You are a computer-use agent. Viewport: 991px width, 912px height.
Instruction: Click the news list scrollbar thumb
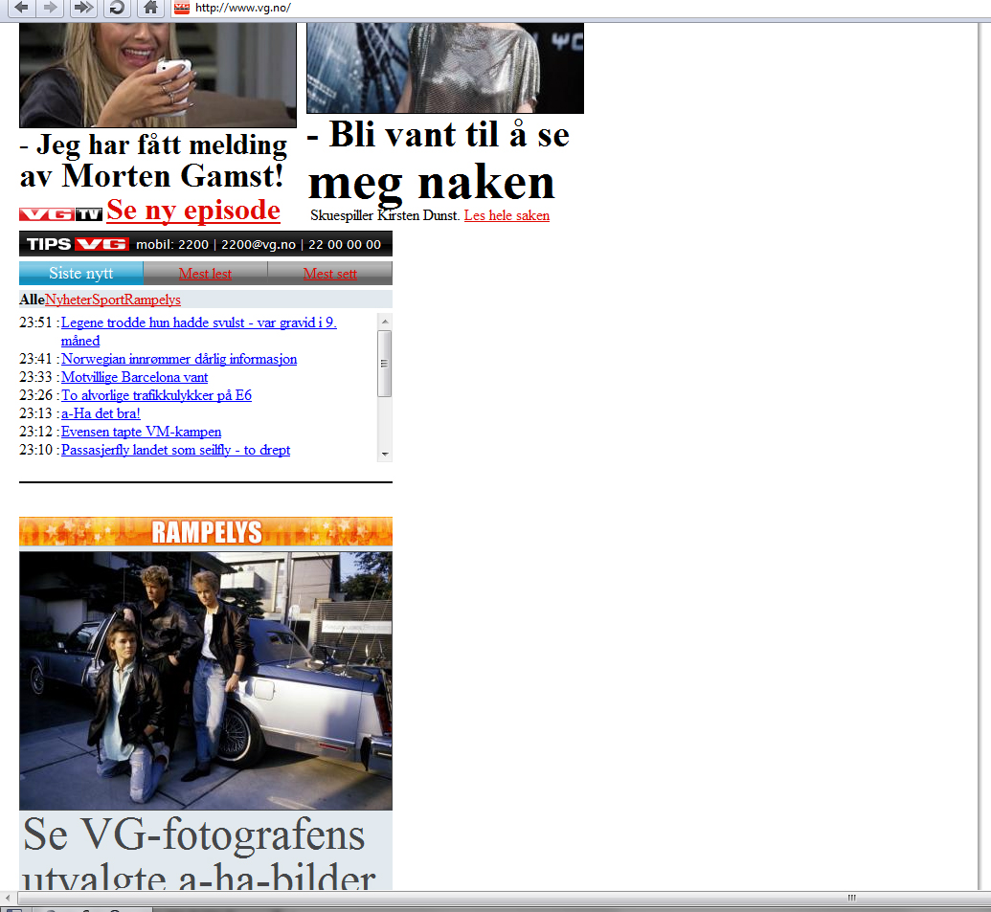pyautogui.click(x=385, y=363)
